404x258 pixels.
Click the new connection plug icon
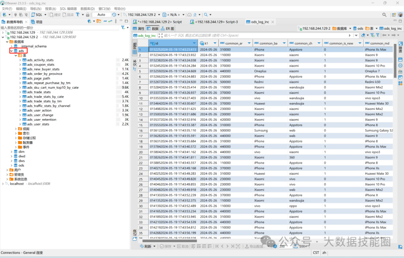(x=5, y=15)
